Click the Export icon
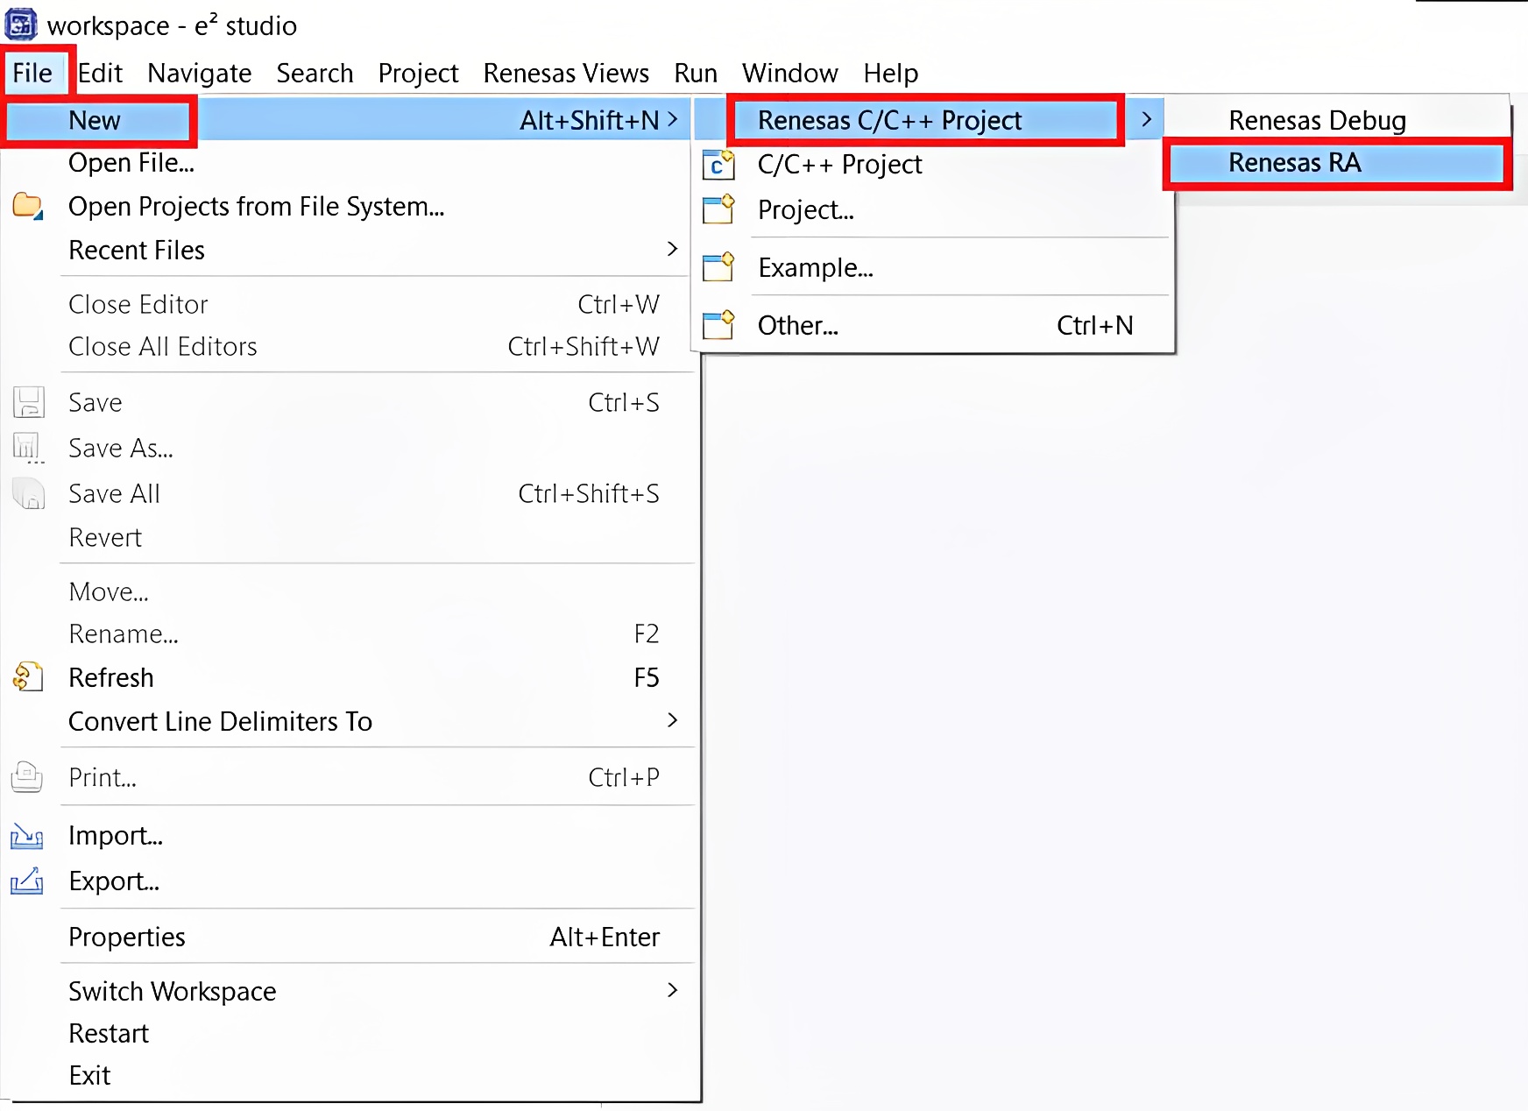 pyautogui.click(x=27, y=881)
